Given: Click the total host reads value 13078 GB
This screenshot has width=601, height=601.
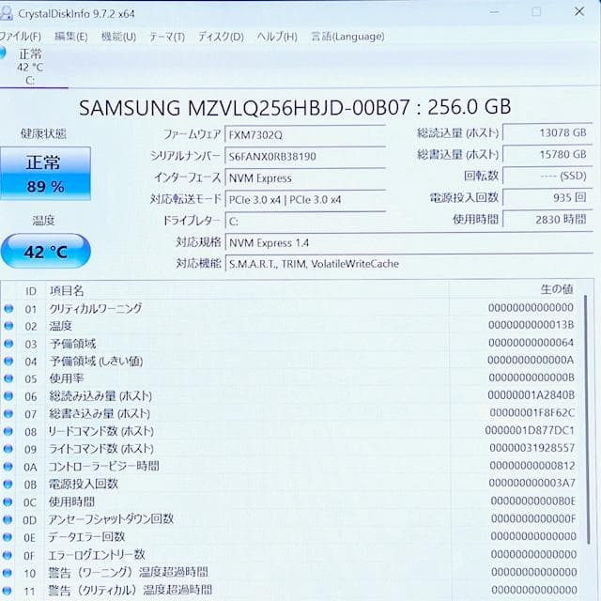Looking at the screenshot, I should (x=547, y=133).
